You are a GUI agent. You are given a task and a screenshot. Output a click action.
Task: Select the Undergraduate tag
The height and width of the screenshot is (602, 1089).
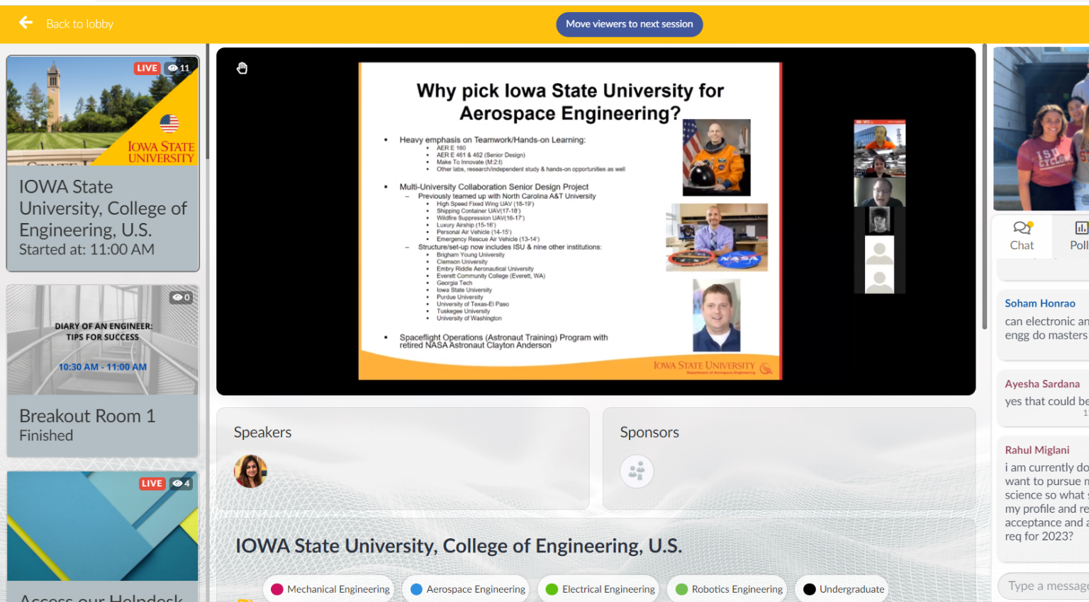842,589
